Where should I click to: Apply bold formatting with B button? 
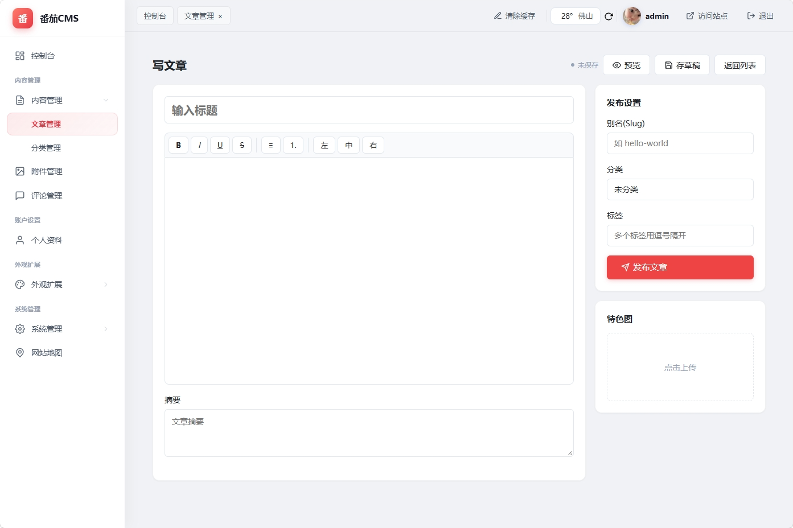pos(178,145)
